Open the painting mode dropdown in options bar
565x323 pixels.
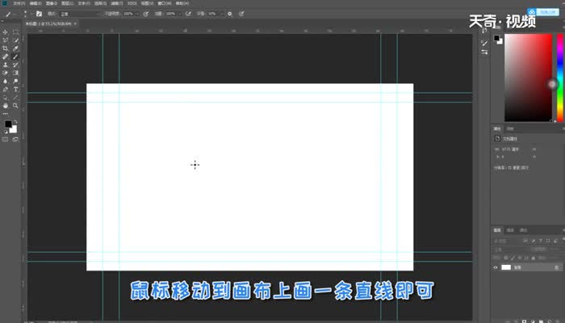pos(80,14)
